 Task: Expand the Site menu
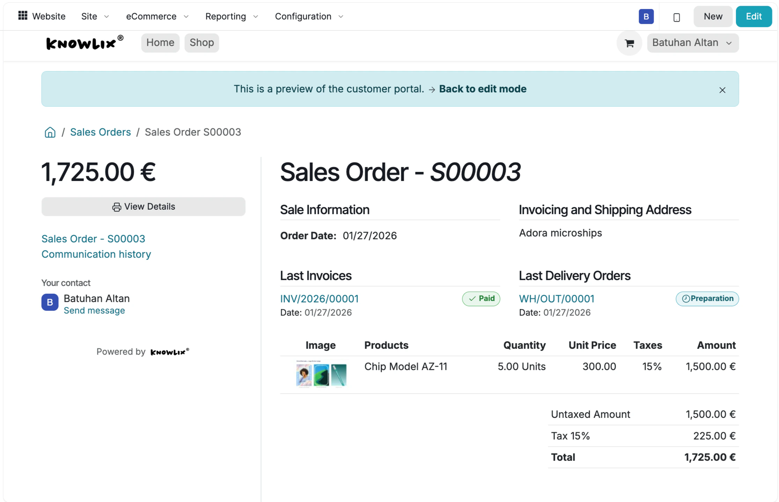(95, 16)
